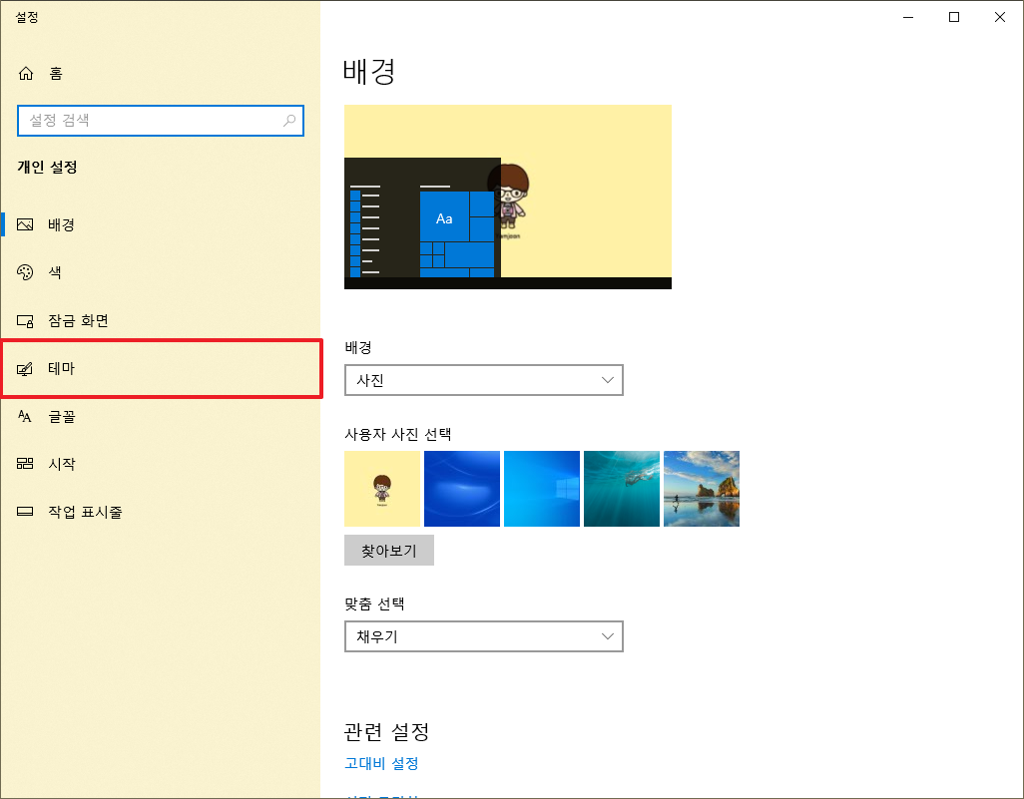Open 작업 표시줄 settings

[x=160, y=512]
